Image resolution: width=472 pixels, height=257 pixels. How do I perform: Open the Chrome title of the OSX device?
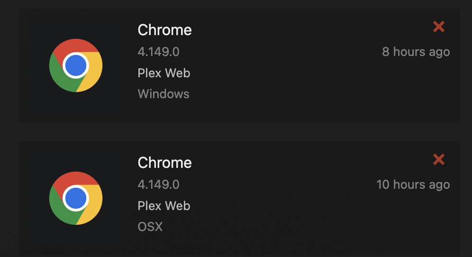164,163
